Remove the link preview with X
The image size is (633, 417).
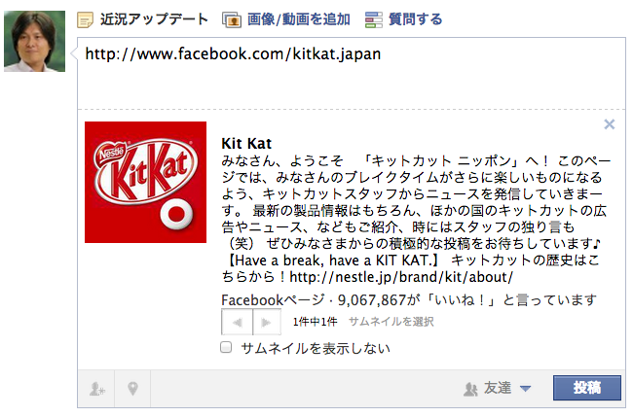[x=610, y=124]
